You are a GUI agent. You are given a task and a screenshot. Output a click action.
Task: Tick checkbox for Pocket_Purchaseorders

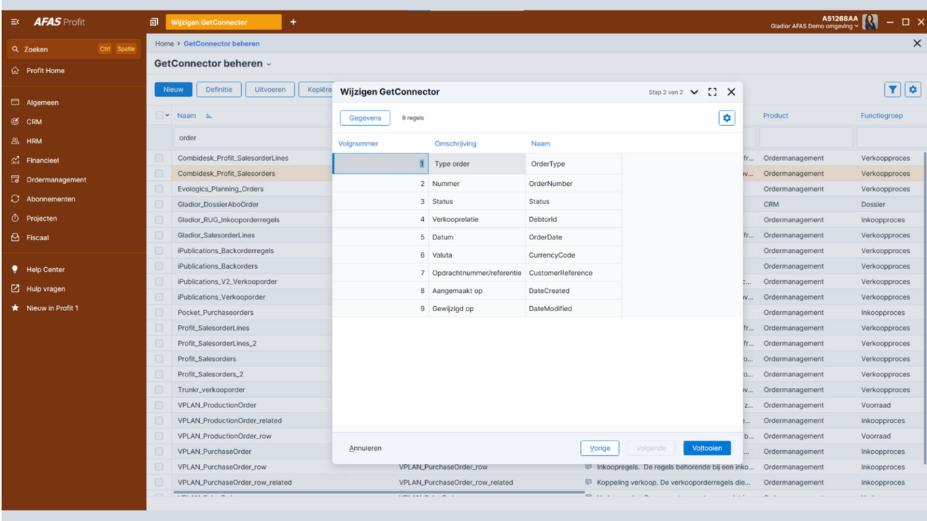(159, 313)
